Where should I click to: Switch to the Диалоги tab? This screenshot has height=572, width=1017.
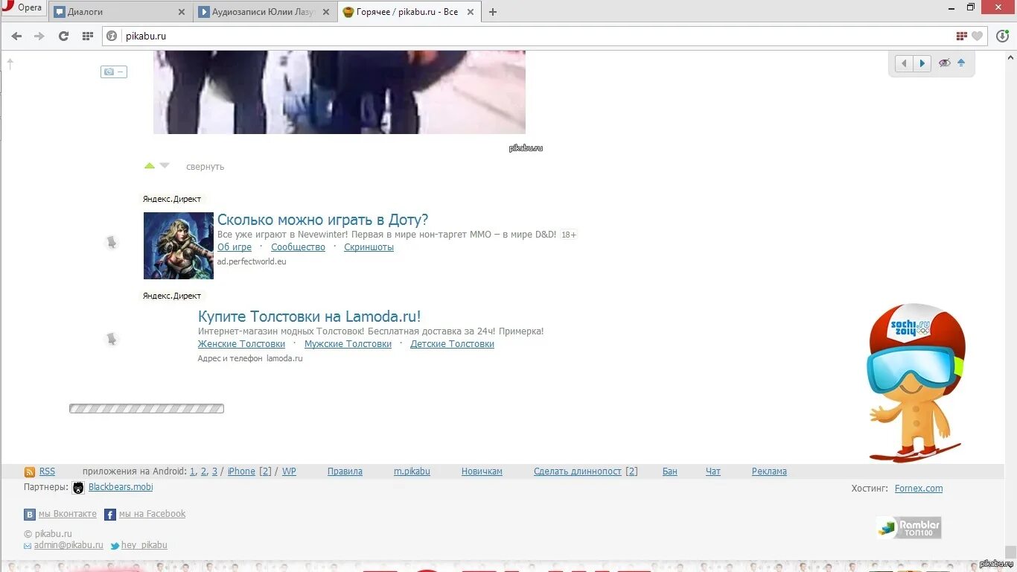point(119,12)
